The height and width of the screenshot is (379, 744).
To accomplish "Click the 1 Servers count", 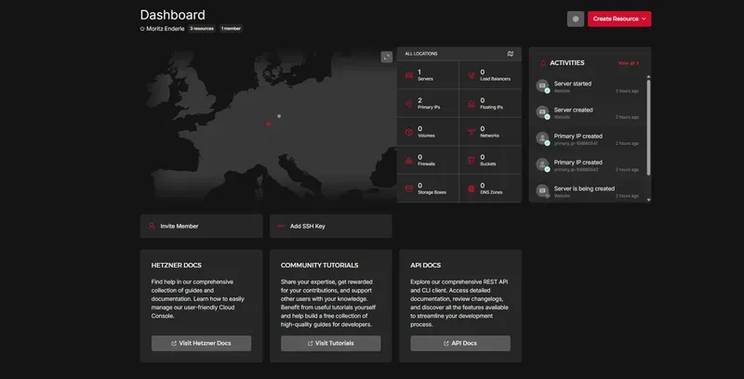I will (419, 72).
